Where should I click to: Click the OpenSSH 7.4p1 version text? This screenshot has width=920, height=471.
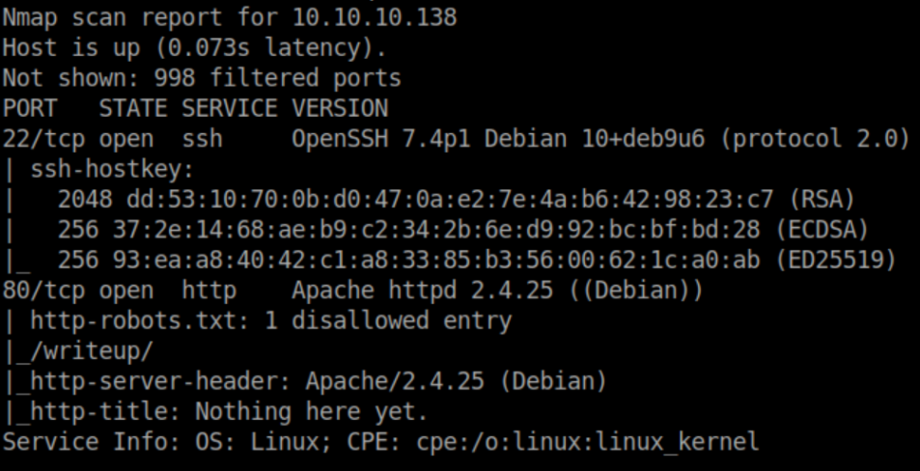pyautogui.click(x=381, y=138)
